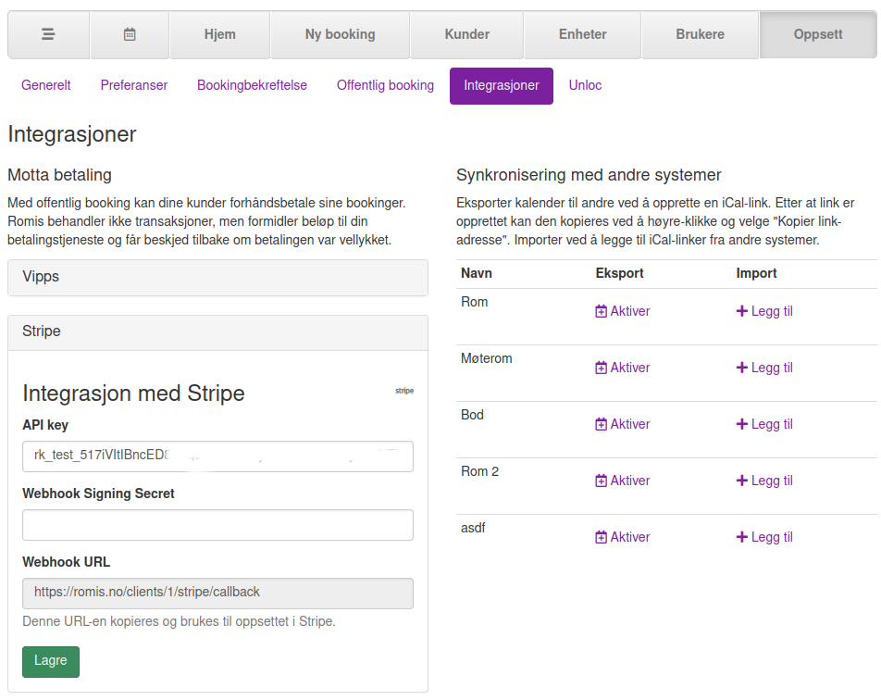The width and height of the screenshot is (881, 700).
Task: Open the Brukere tab
Action: pyautogui.click(x=700, y=34)
